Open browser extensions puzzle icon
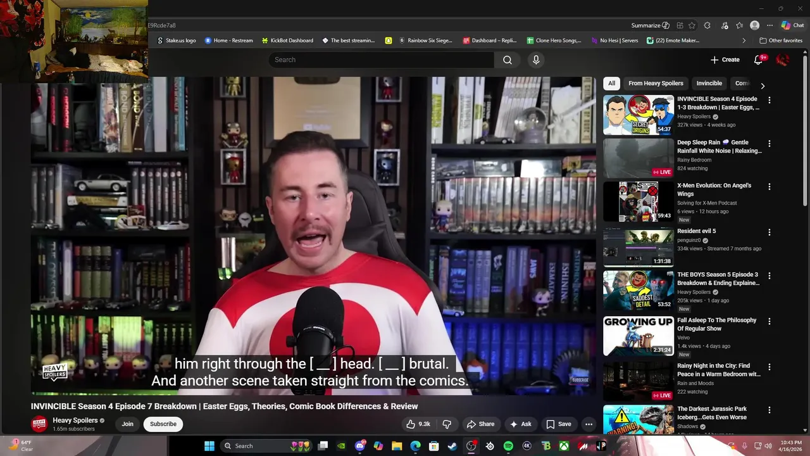The image size is (810, 456). tap(707, 25)
